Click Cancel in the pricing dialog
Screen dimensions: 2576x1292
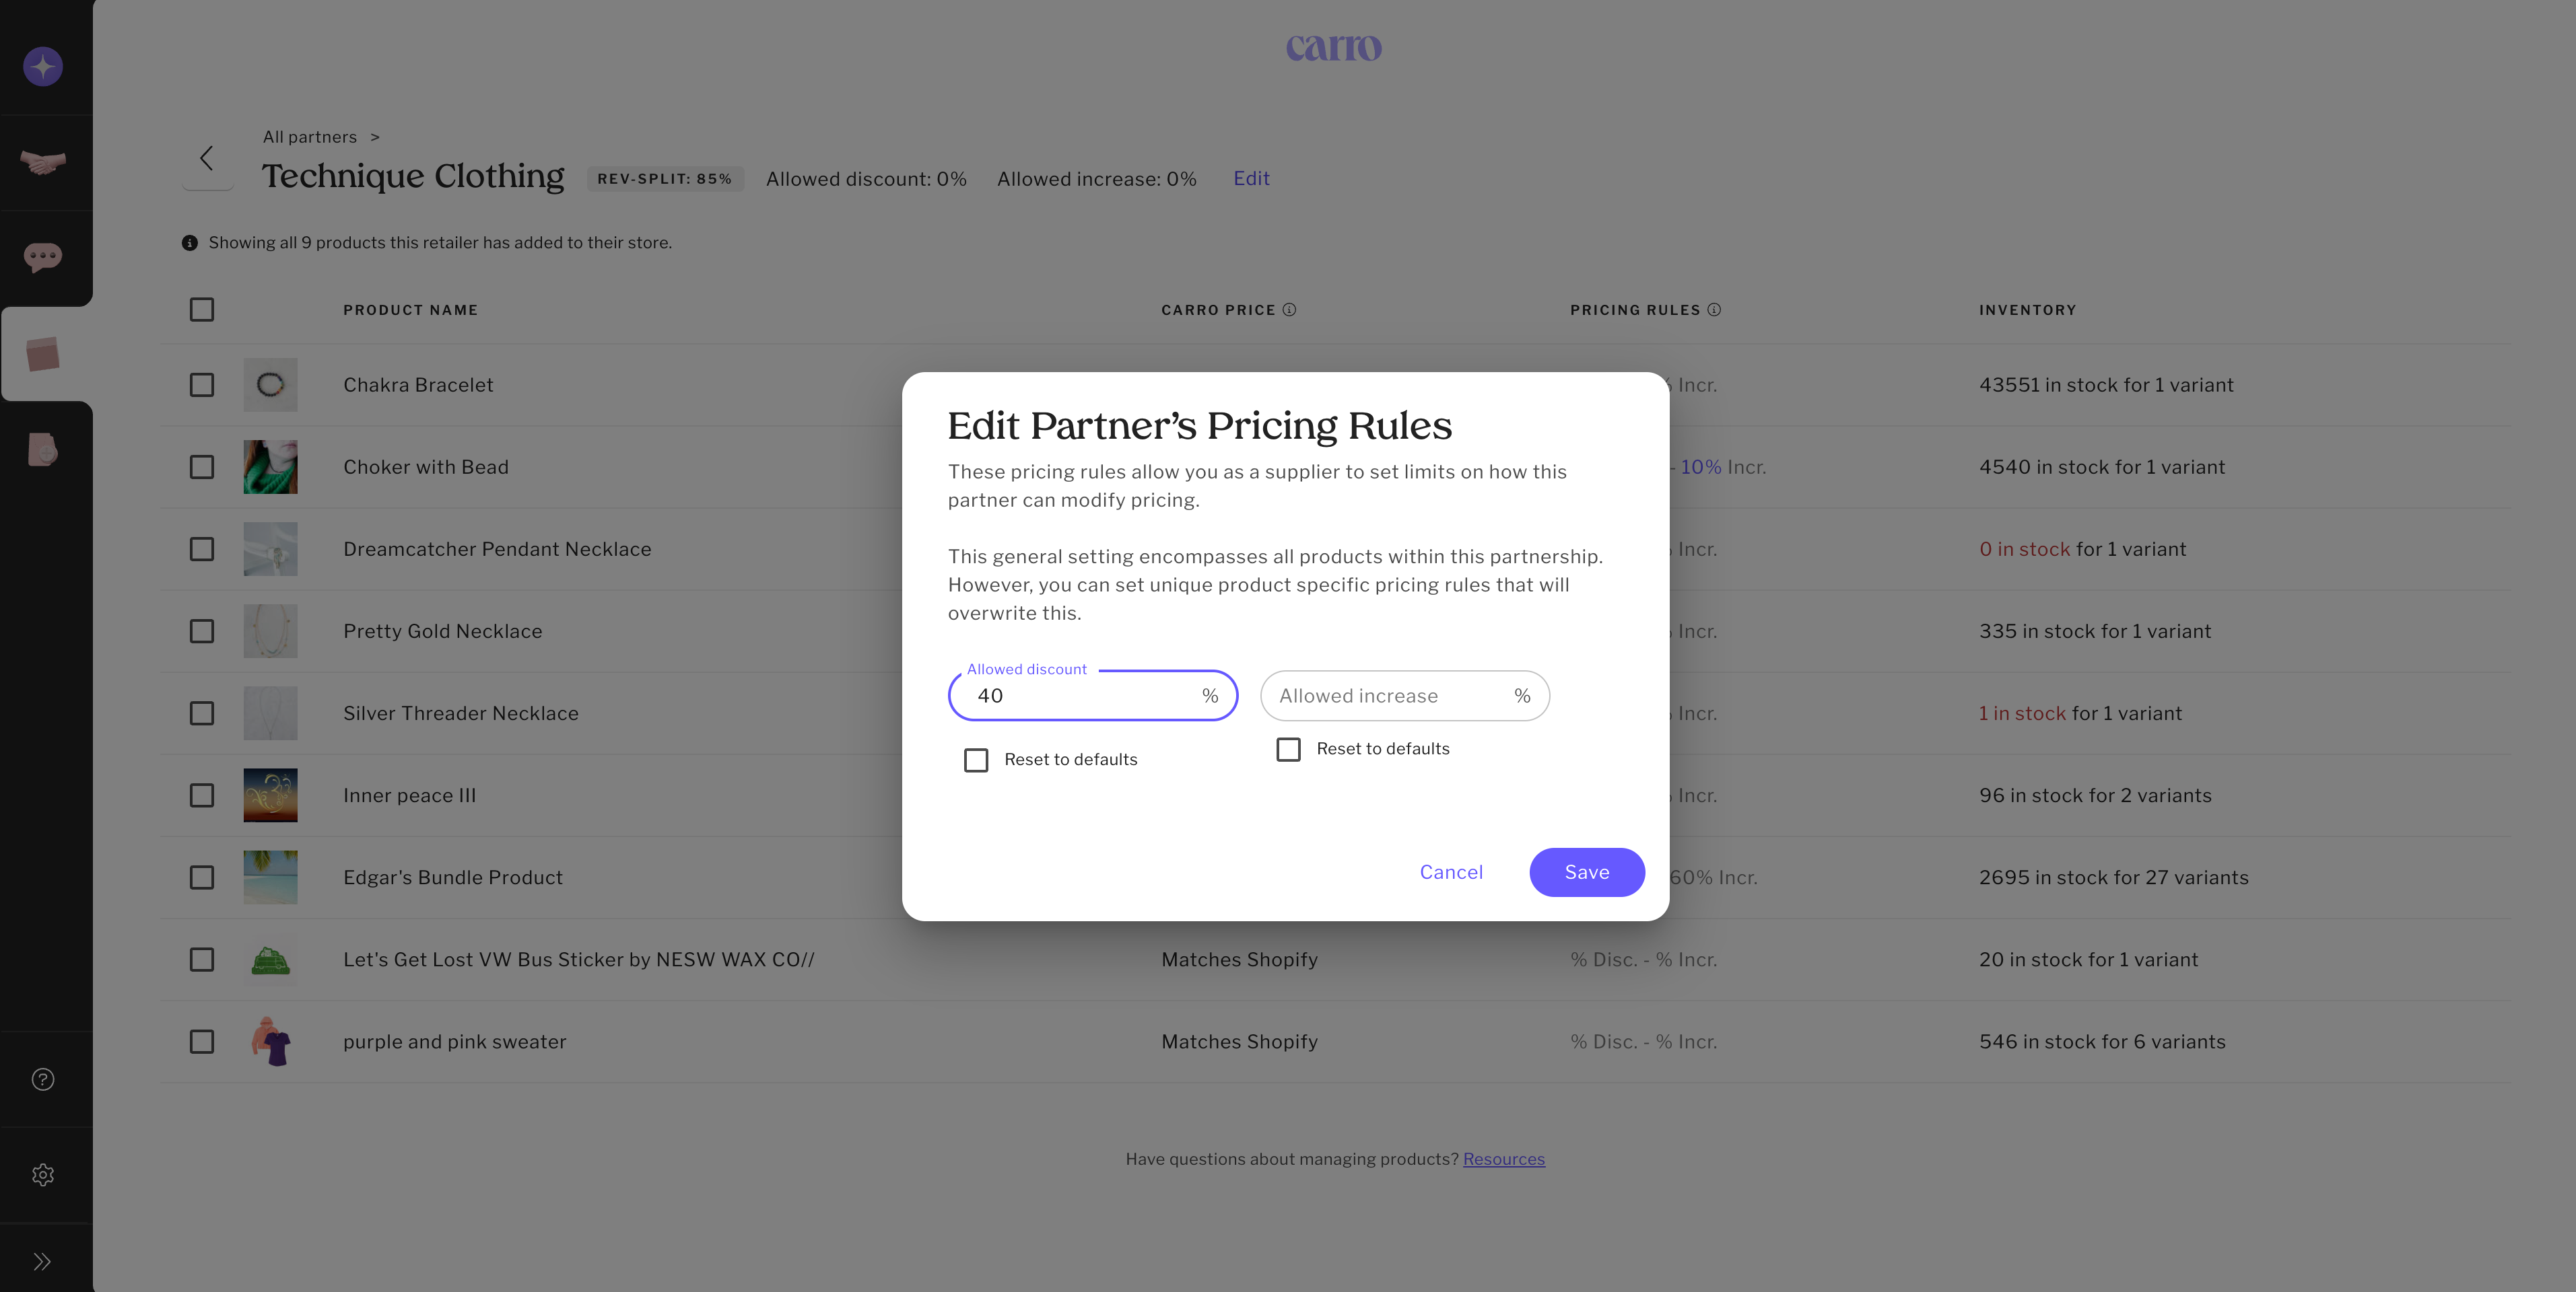pyautogui.click(x=1451, y=872)
